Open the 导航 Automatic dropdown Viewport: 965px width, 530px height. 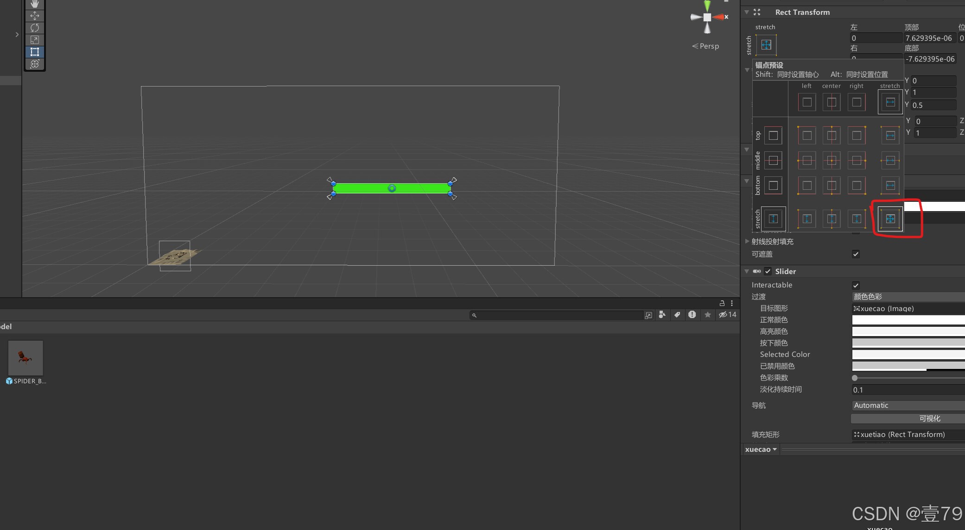908,405
